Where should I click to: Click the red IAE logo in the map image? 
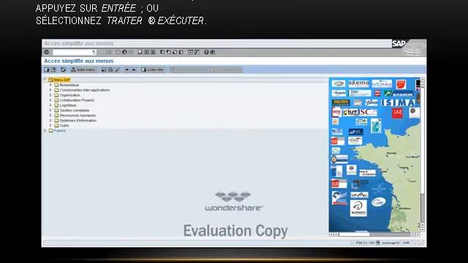tap(397, 113)
